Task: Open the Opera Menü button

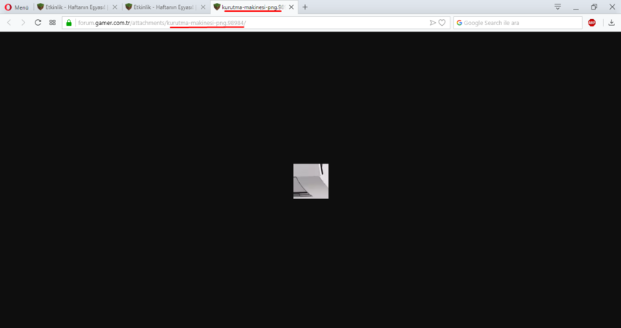Action: (17, 7)
